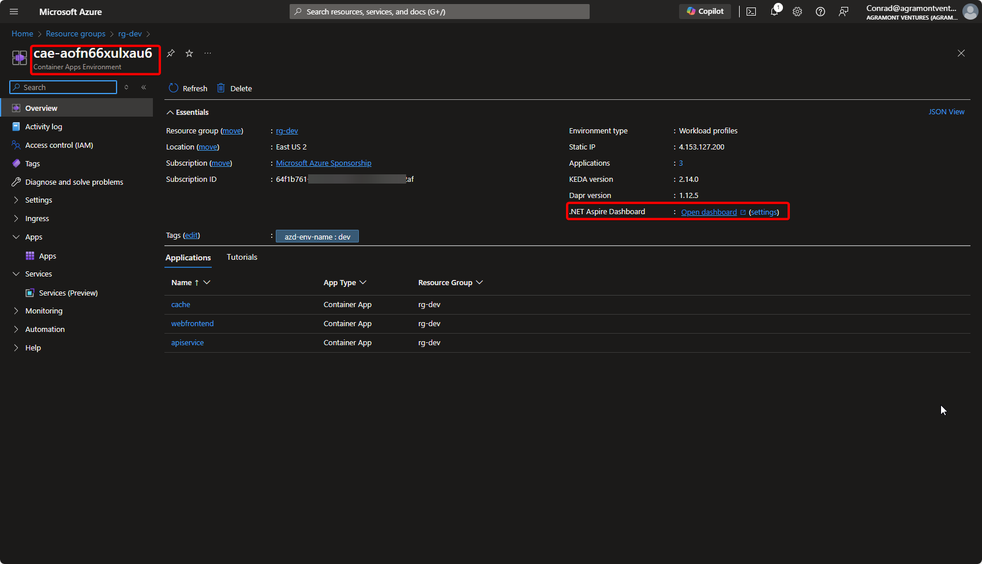Open the notifications bell
Image resolution: width=982 pixels, height=564 pixels.
point(774,12)
